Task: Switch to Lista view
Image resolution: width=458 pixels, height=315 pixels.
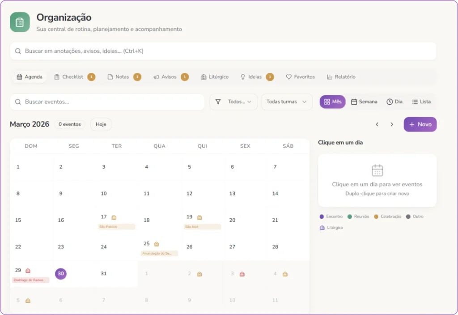Action: click(x=421, y=102)
